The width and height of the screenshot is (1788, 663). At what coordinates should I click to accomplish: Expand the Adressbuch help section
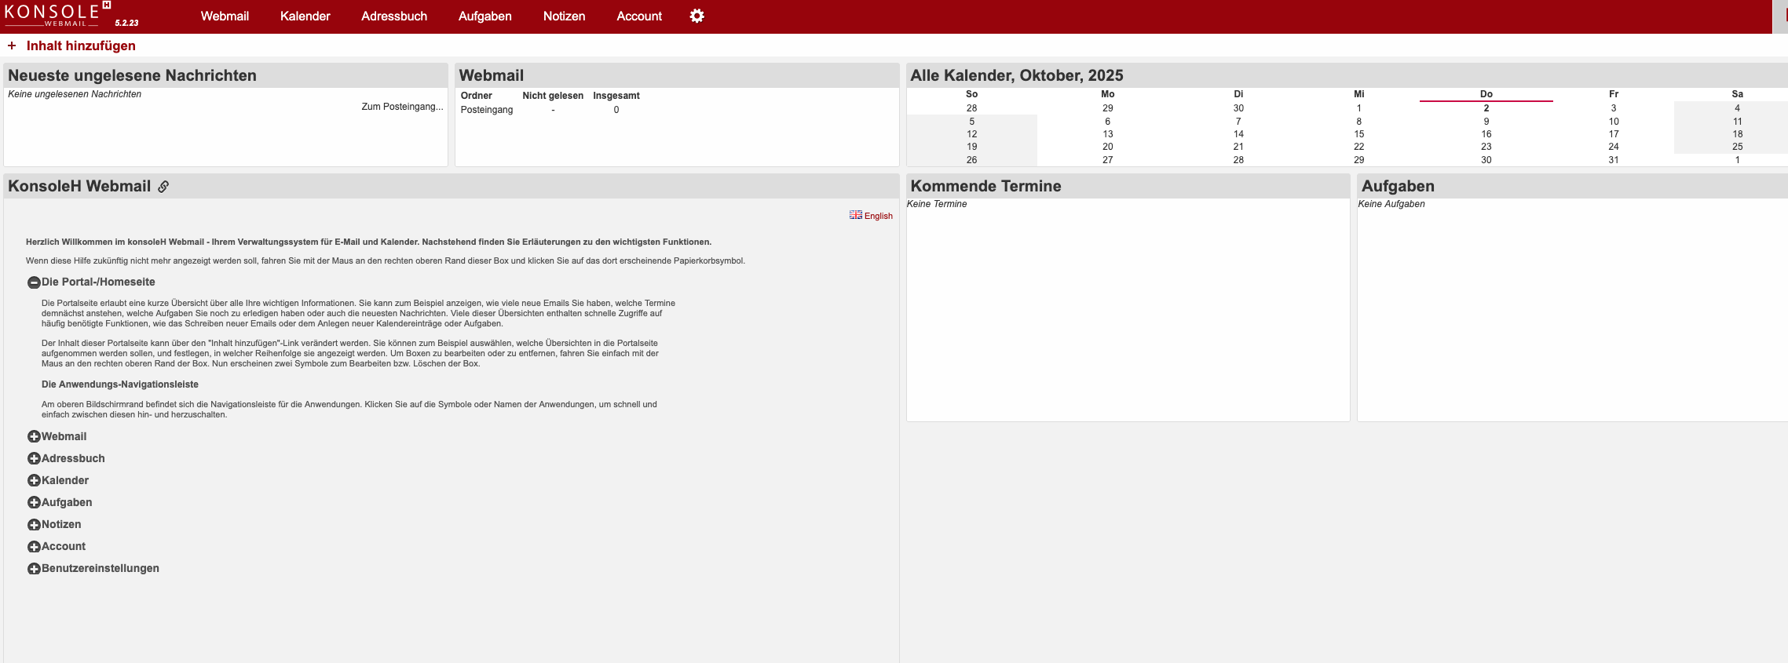point(34,458)
